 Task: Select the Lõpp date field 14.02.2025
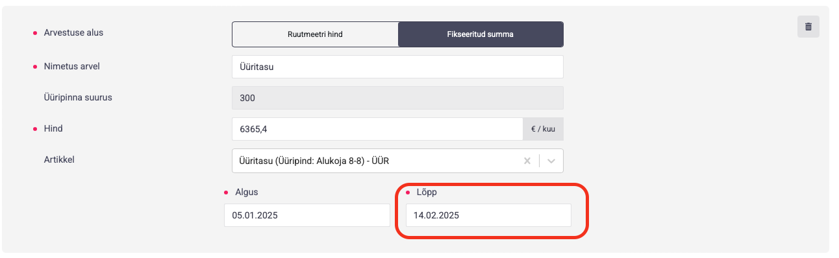(488, 215)
